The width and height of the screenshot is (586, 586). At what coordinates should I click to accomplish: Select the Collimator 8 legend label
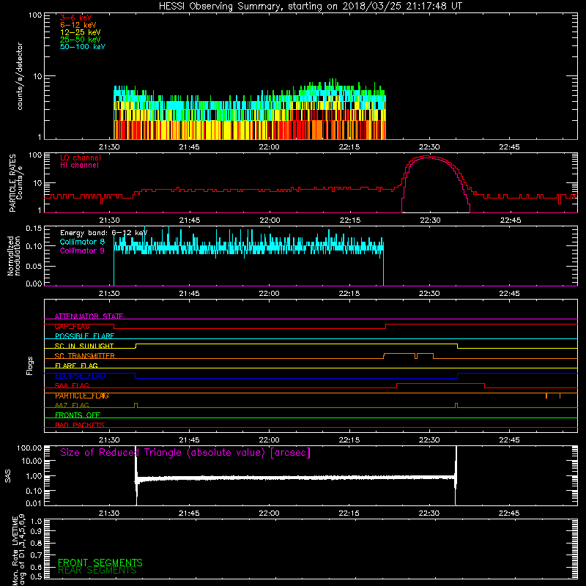click(82, 242)
